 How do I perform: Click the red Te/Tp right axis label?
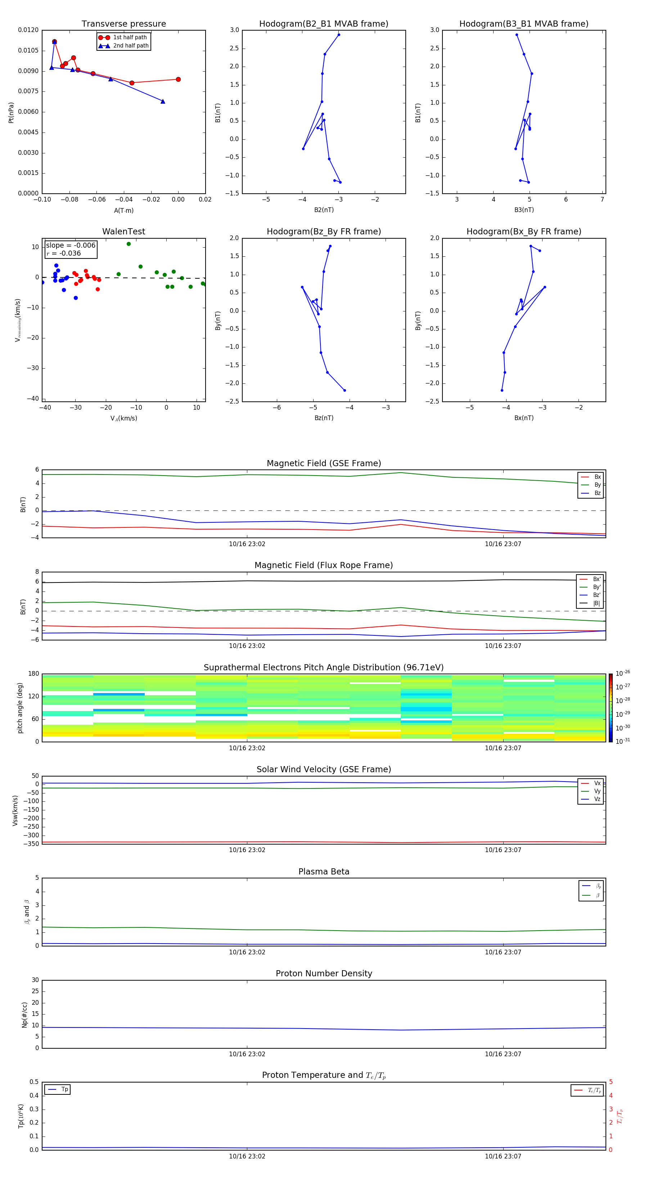pos(620,1116)
